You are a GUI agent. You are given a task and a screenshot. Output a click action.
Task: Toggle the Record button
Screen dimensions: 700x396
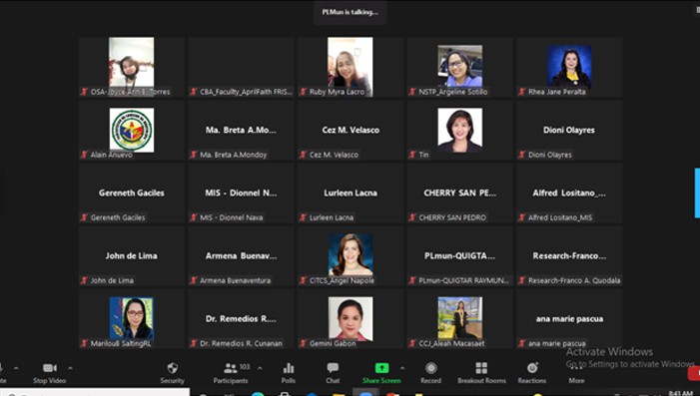tap(430, 368)
